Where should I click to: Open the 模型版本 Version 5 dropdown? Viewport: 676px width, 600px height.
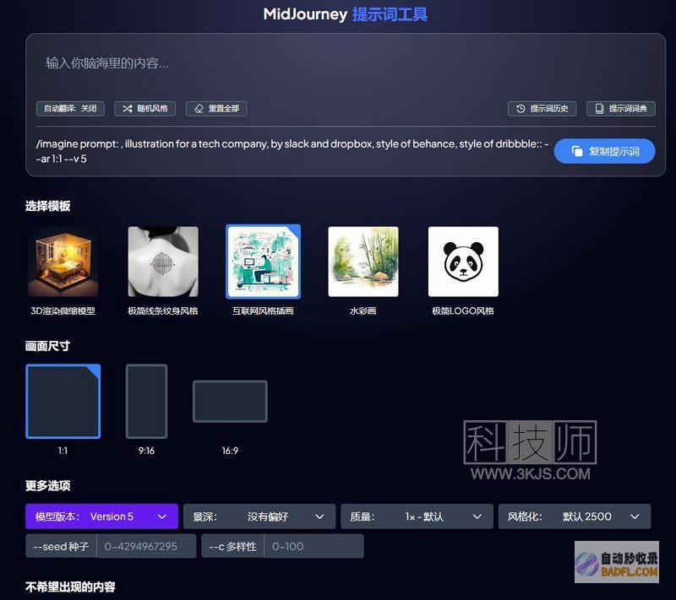coord(101,516)
